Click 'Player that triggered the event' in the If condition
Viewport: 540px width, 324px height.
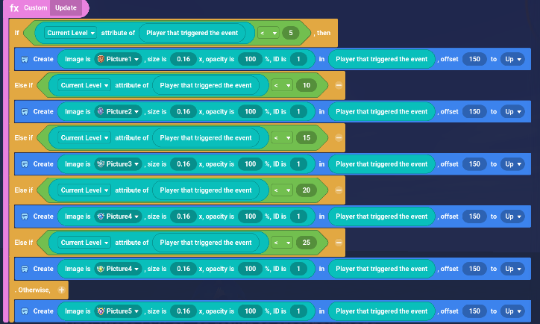192,33
